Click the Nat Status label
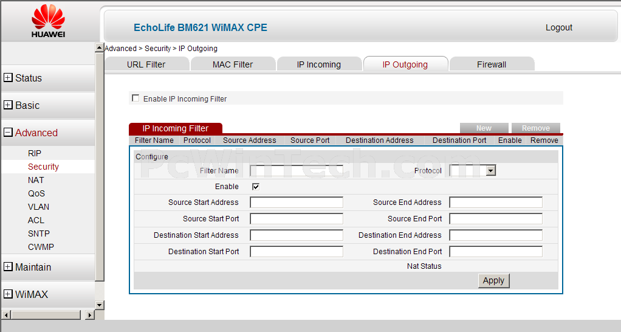The height and width of the screenshot is (332, 621). click(424, 266)
